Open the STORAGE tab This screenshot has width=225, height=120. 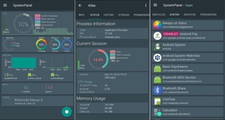point(124,15)
